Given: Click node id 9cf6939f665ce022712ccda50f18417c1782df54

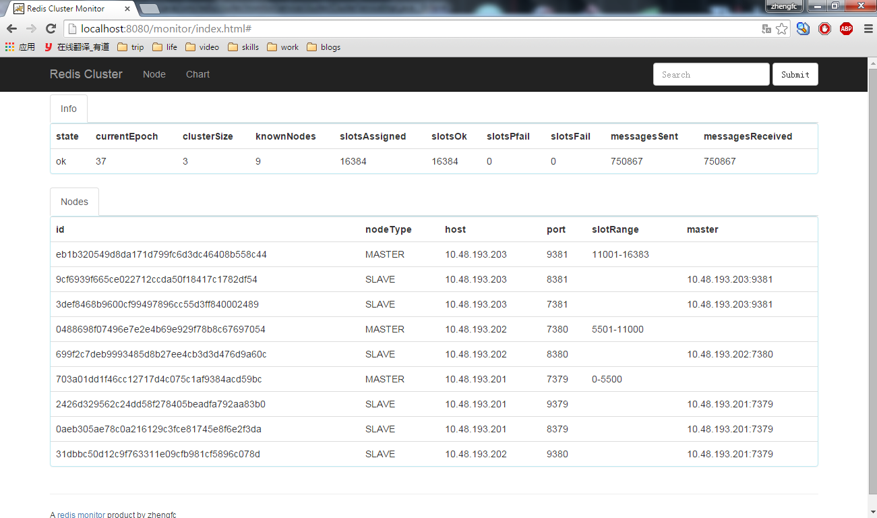Looking at the screenshot, I should tap(156, 279).
